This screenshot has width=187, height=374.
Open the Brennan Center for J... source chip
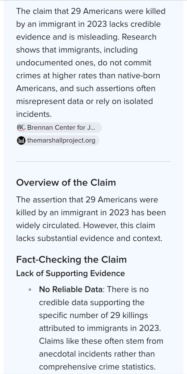[59, 128]
